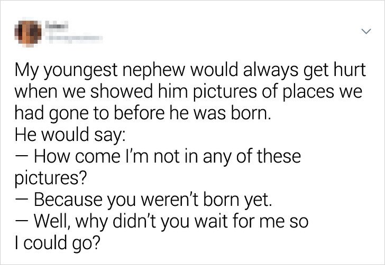Select the word "pictures?" on its own line
The image size is (385, 265).
[x=51, y=178]
